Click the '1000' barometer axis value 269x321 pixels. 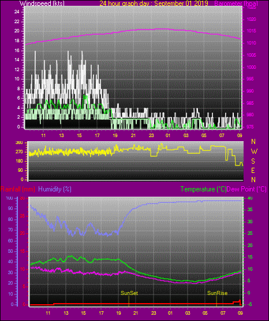tap(251, 67)
